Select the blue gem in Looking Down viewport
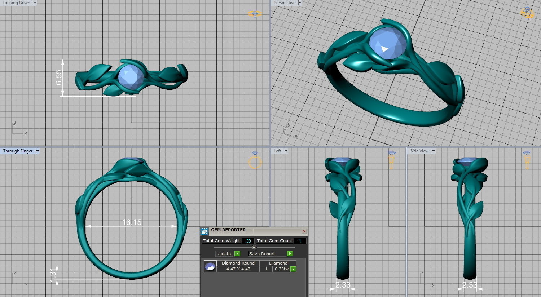The height and width of the screenshot is (297, 541). [131, 77]
